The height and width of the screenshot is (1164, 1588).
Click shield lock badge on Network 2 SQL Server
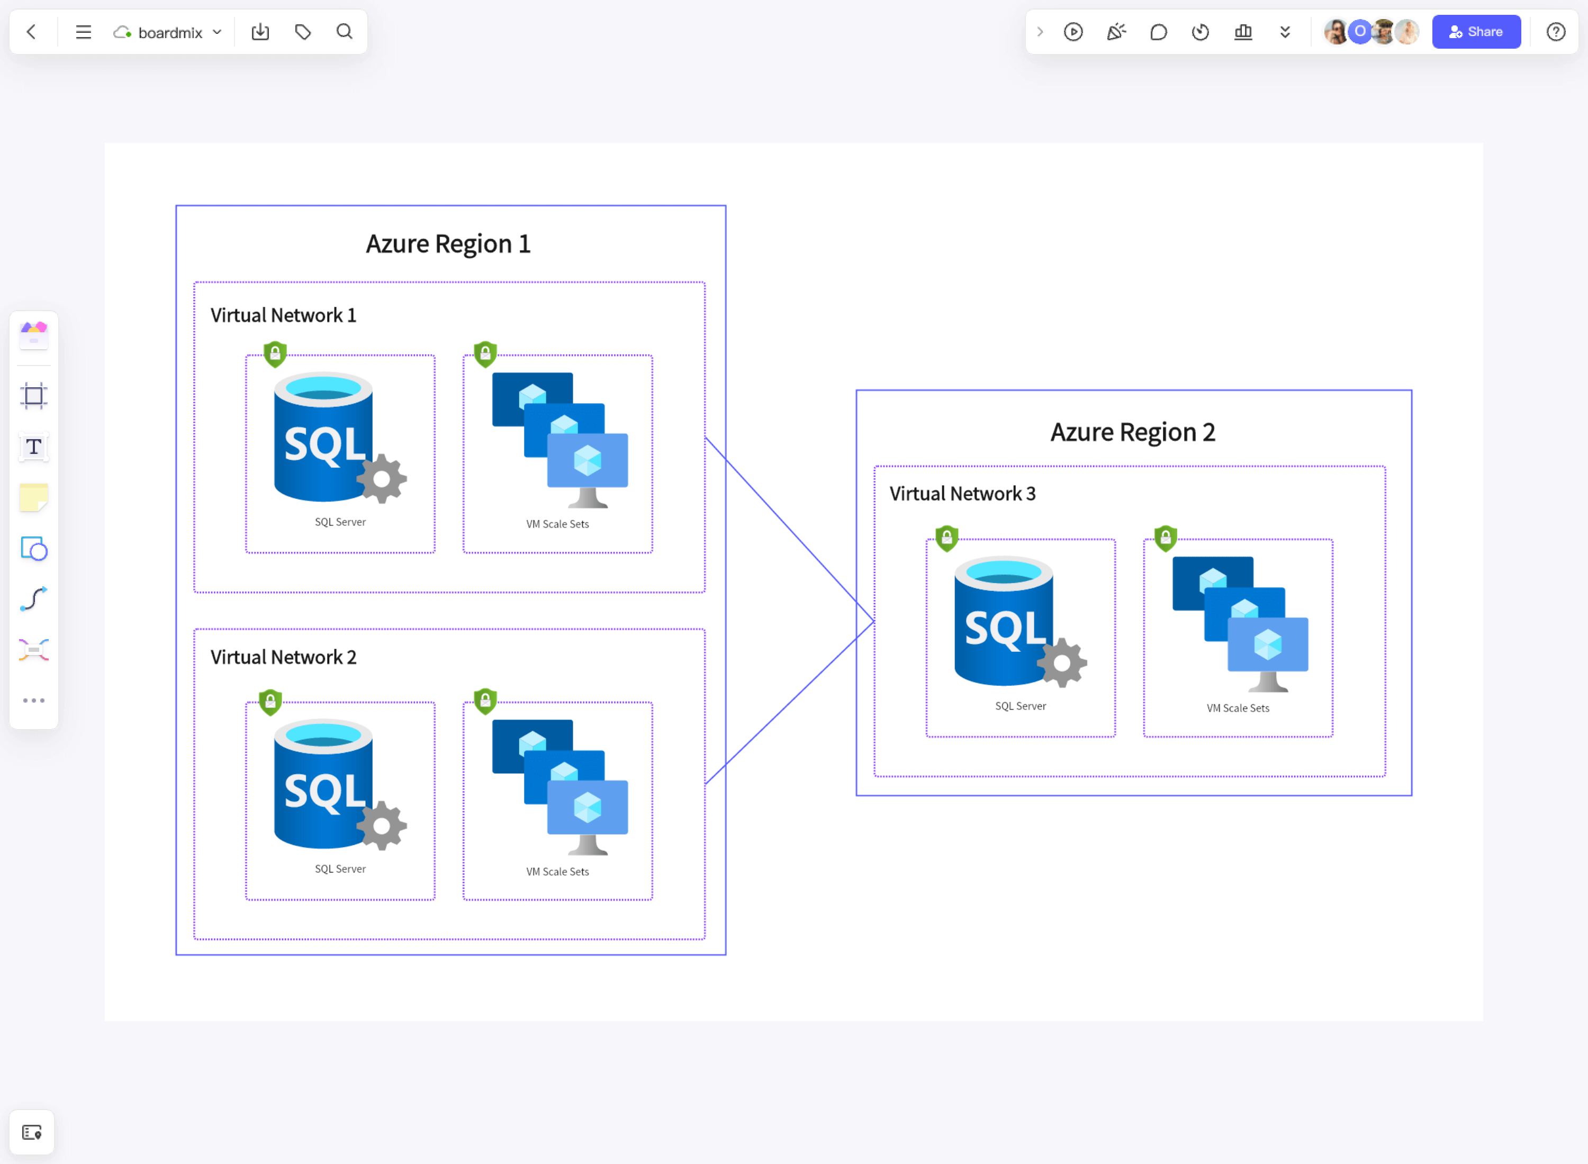270,702
